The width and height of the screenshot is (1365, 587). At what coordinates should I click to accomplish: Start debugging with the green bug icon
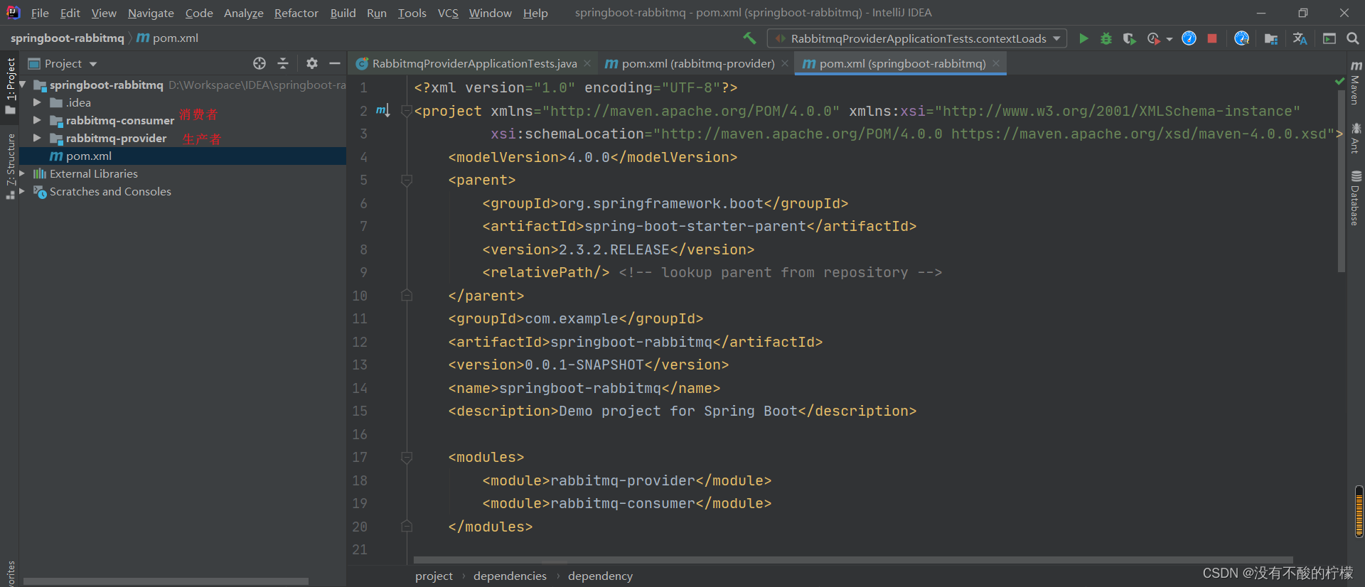tap(1106, 38)
